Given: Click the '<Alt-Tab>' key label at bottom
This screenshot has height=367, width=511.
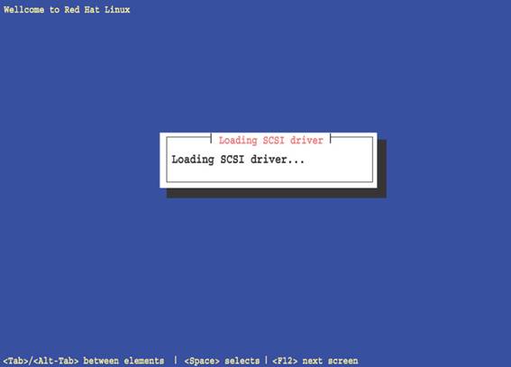Looking at the screenshot, I should click(x=56, y=361).
